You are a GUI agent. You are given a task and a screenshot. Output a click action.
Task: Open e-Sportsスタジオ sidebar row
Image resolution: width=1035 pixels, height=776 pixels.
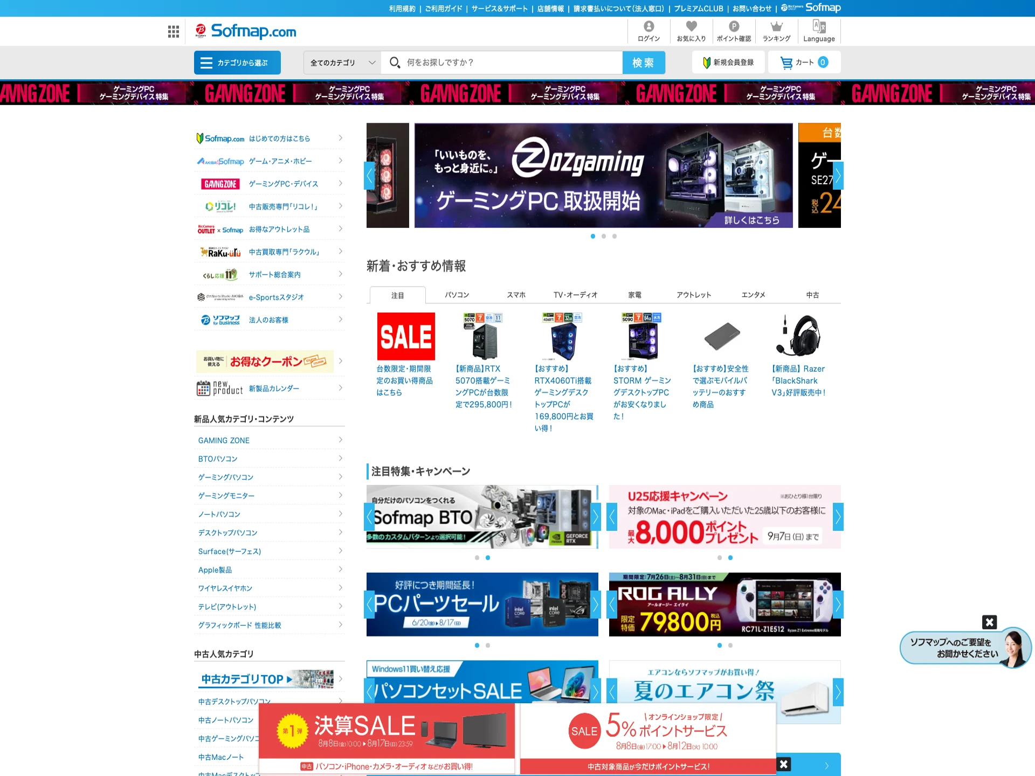[270, 297]
